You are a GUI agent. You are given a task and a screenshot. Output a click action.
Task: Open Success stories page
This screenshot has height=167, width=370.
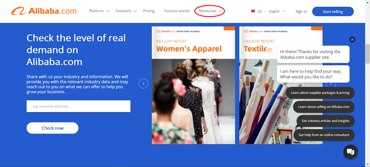(x=177, y=11)
